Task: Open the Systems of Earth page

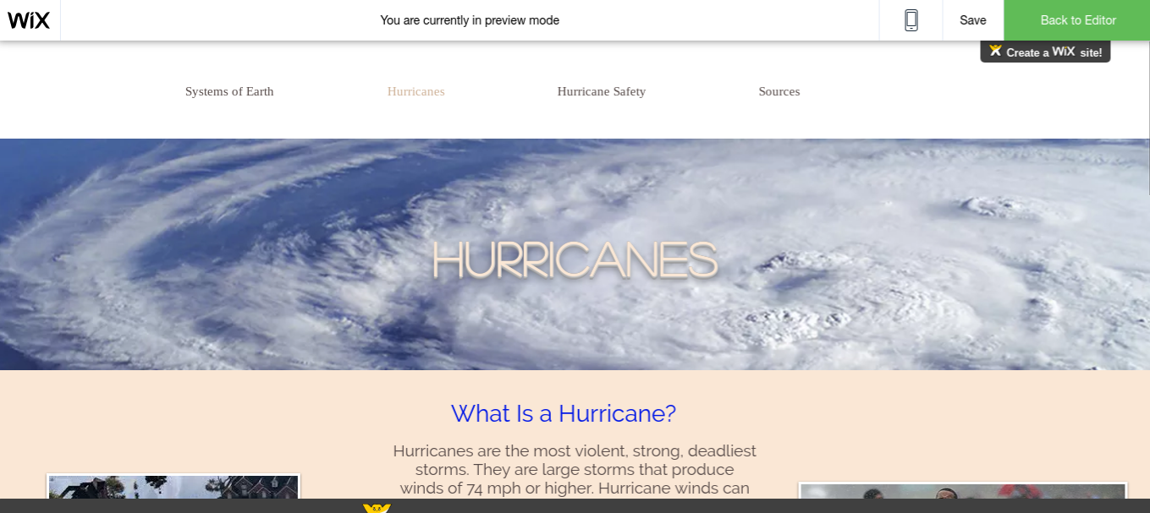Action: [x=229, y=91]
